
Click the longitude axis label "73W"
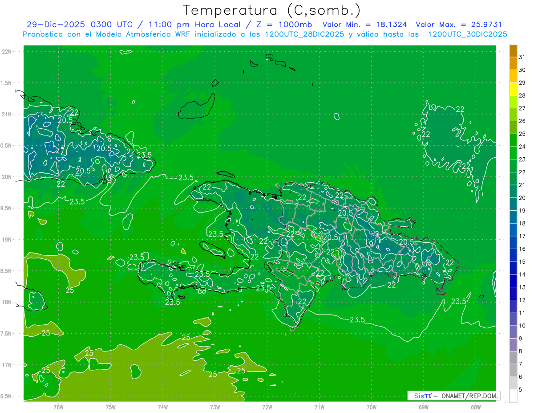pyautogui.click(x=215, y=407)
